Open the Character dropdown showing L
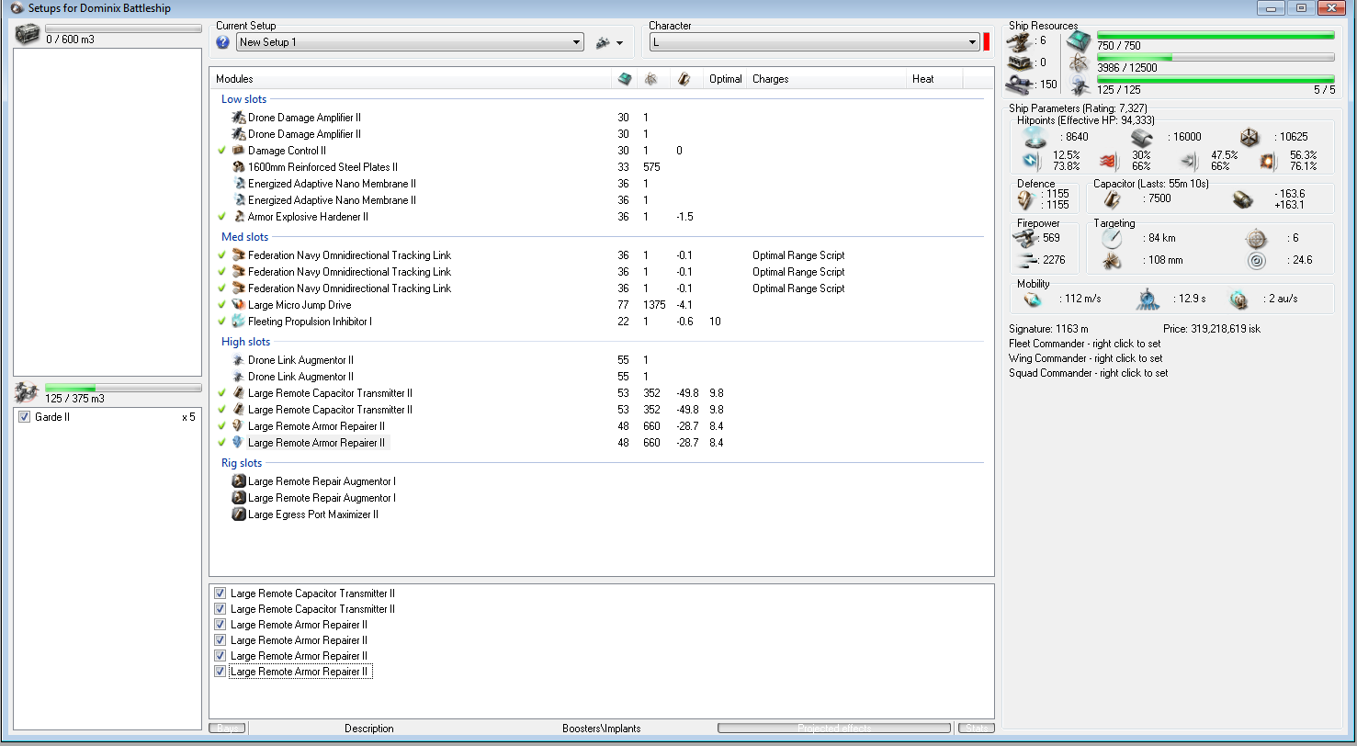 (x=814, y=42)
